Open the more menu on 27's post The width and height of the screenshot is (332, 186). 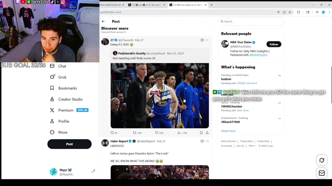pos(207,40)
